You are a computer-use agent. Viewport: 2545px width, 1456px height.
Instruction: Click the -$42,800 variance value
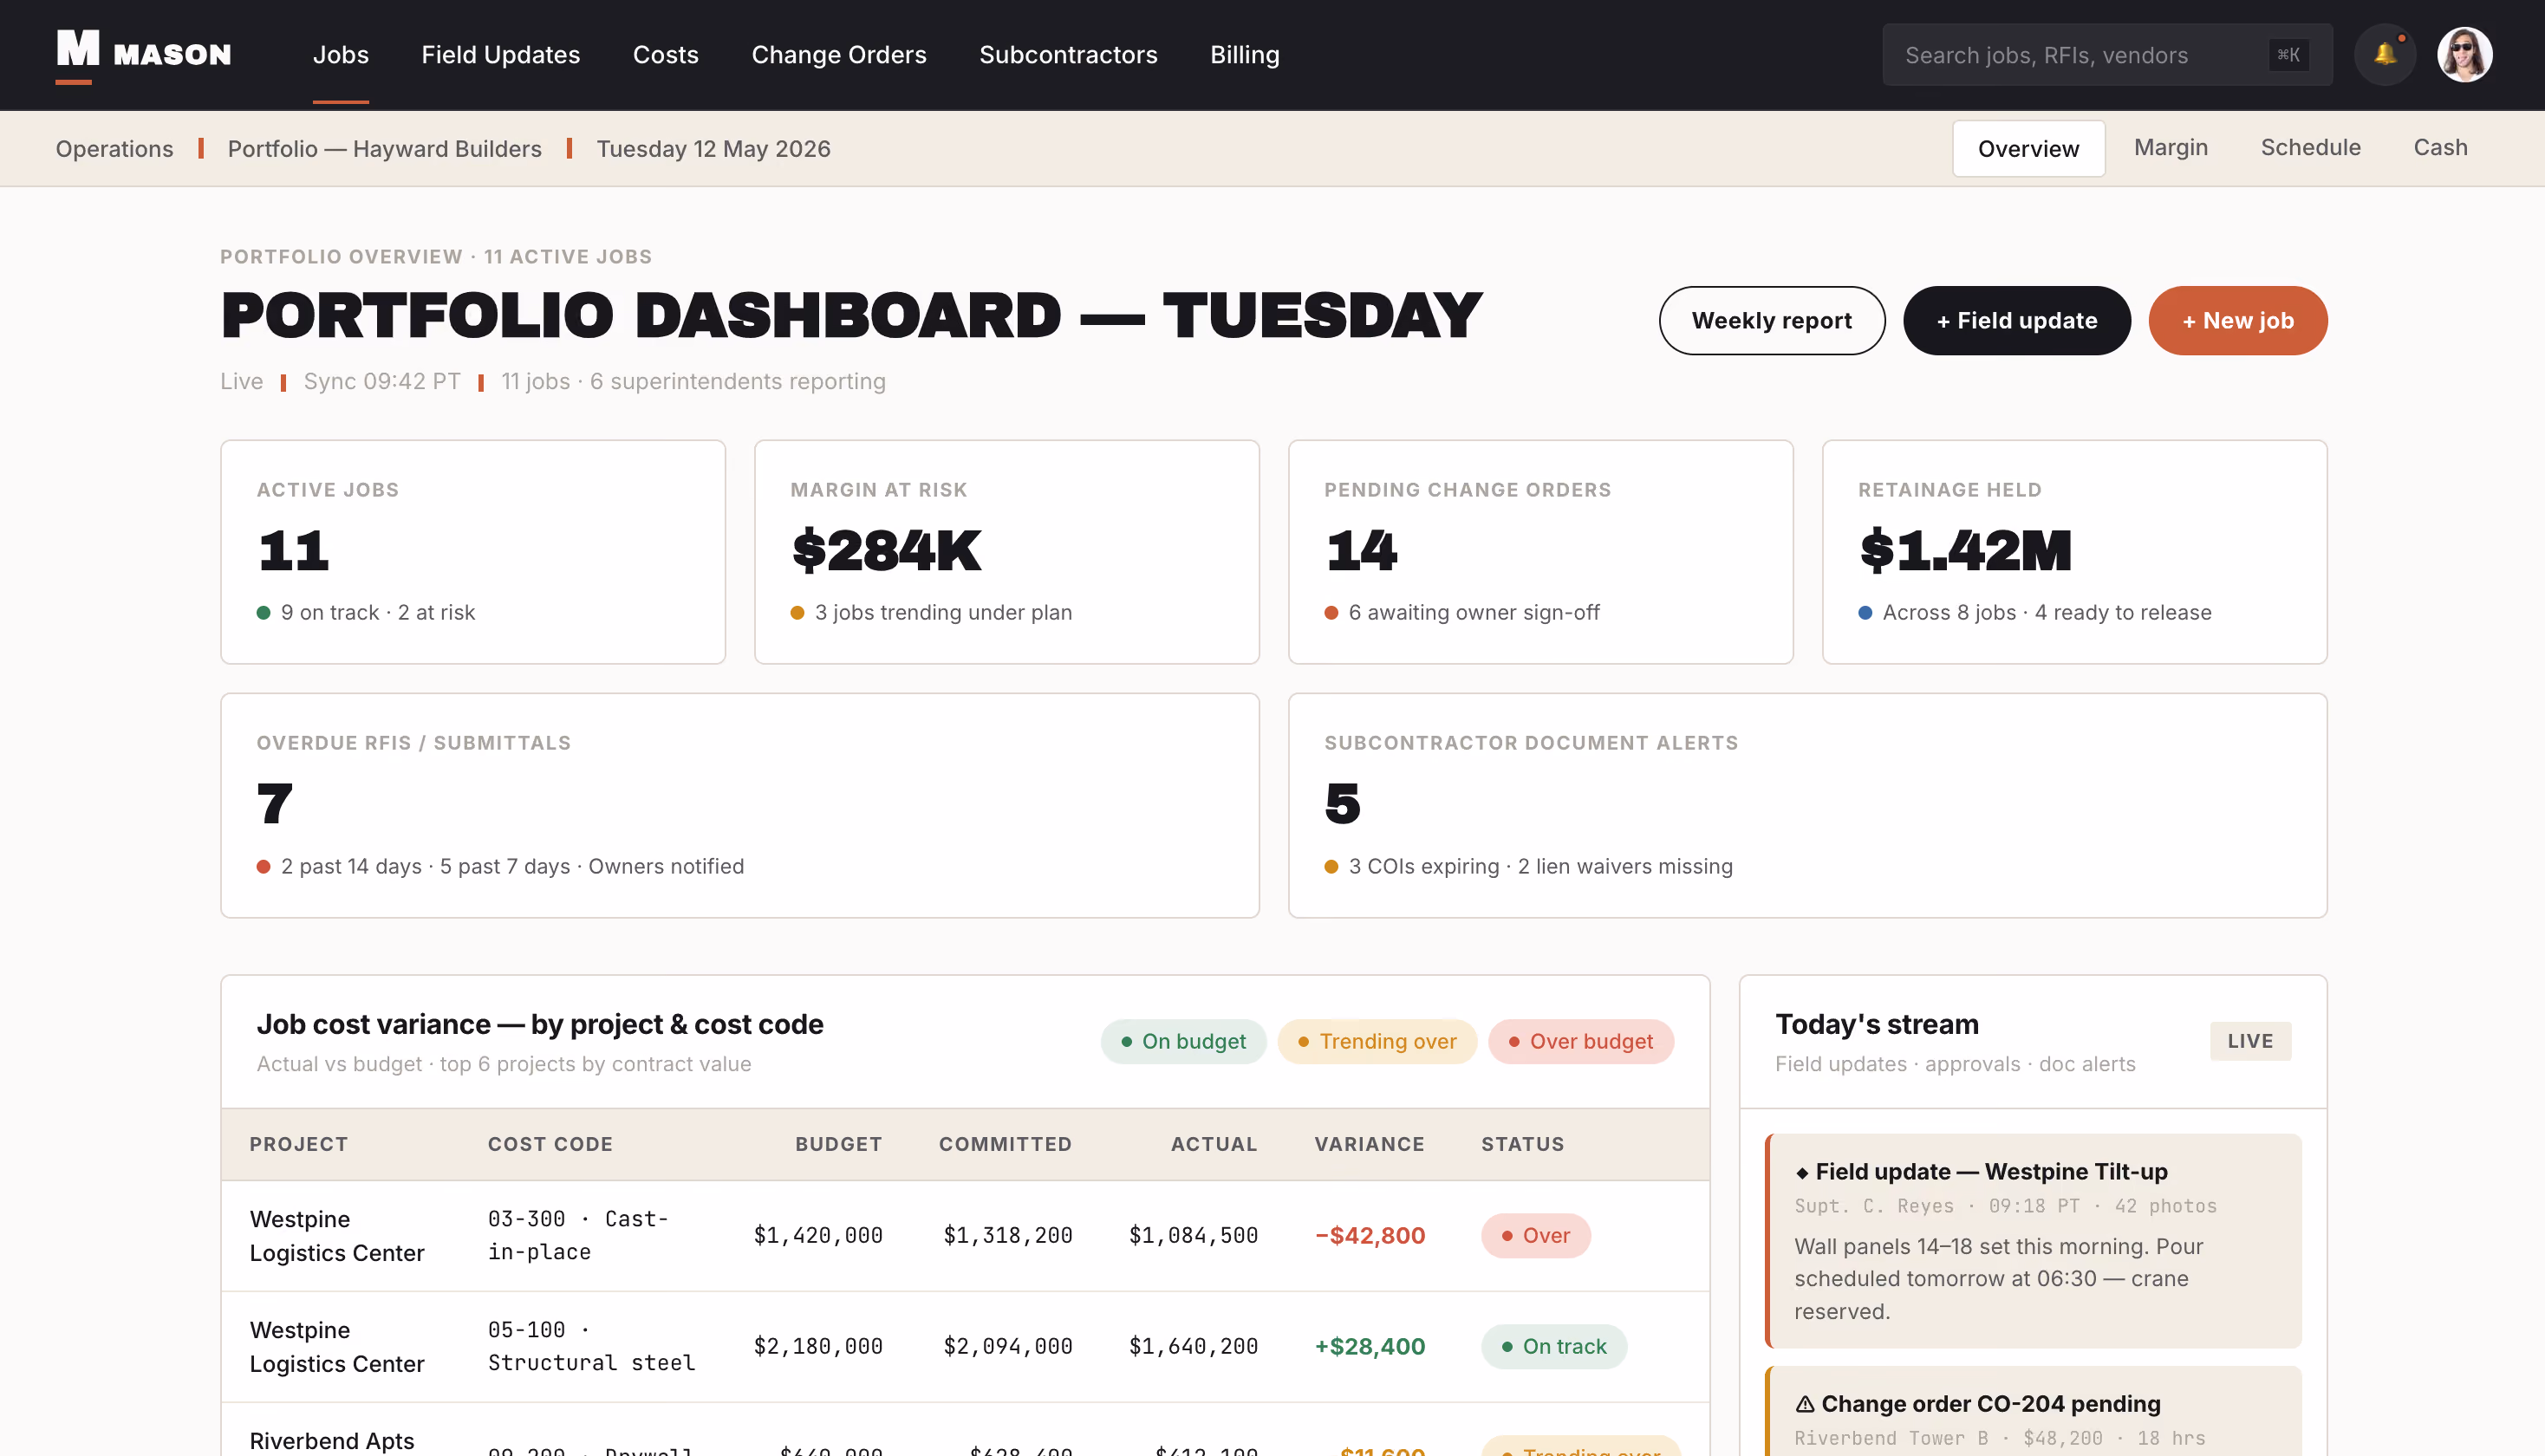1370,1235
